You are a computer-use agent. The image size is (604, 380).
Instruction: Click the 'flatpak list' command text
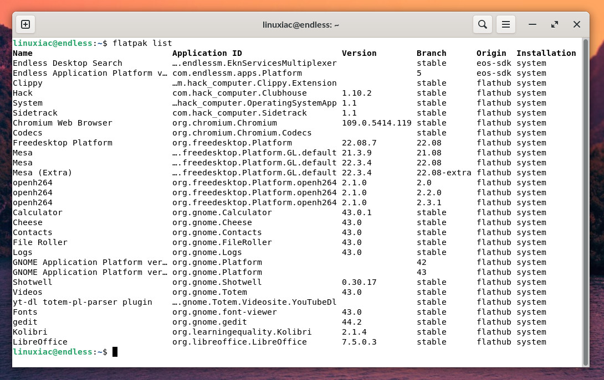coord(142,43)
